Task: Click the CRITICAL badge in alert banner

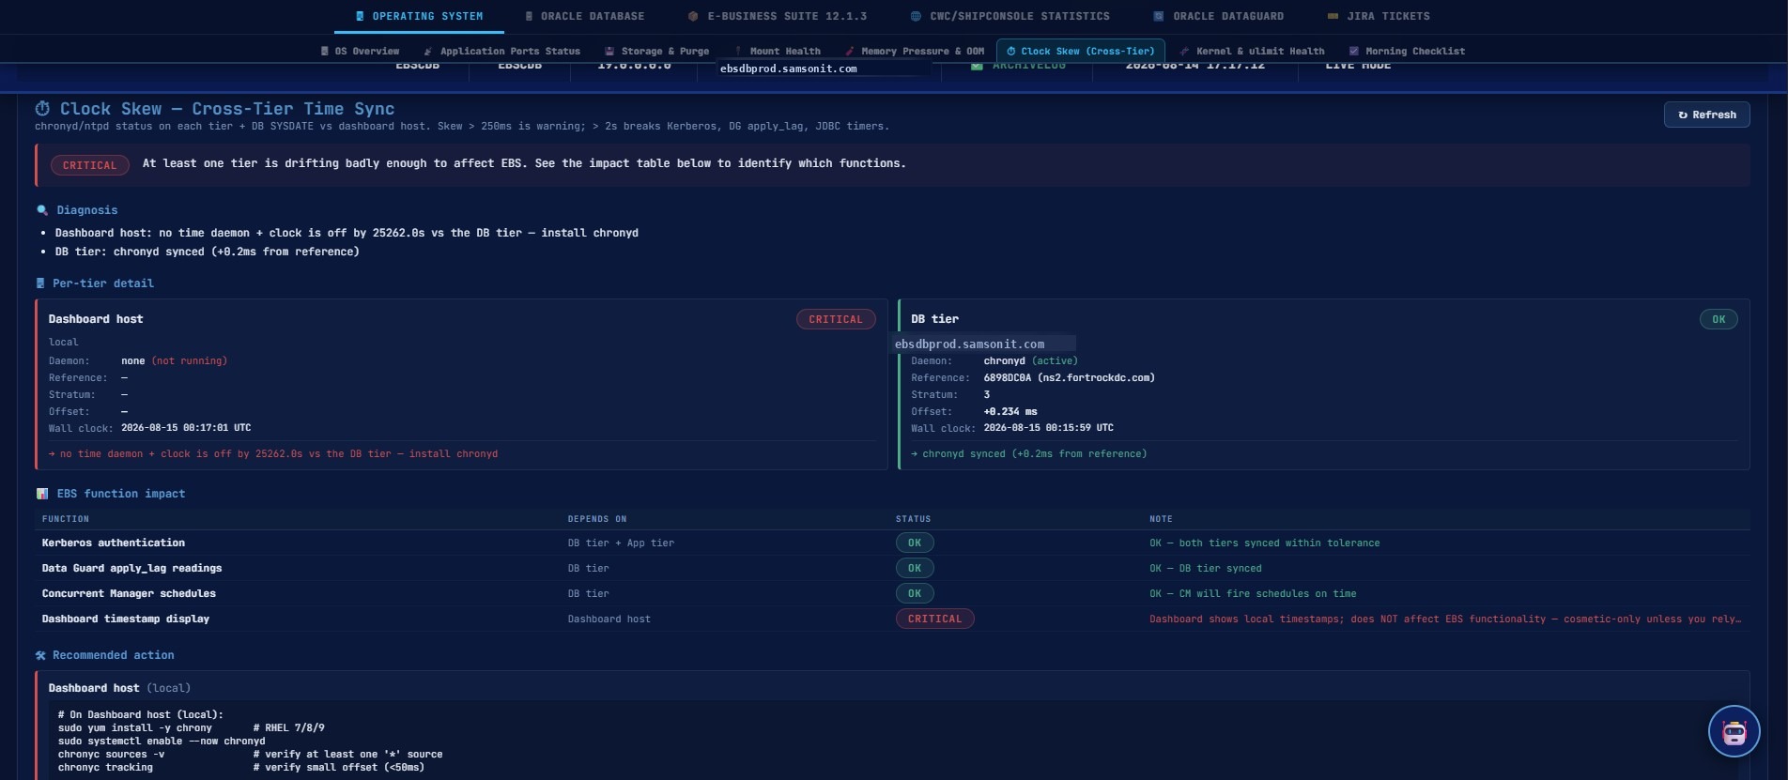Action: pos(89,165)
